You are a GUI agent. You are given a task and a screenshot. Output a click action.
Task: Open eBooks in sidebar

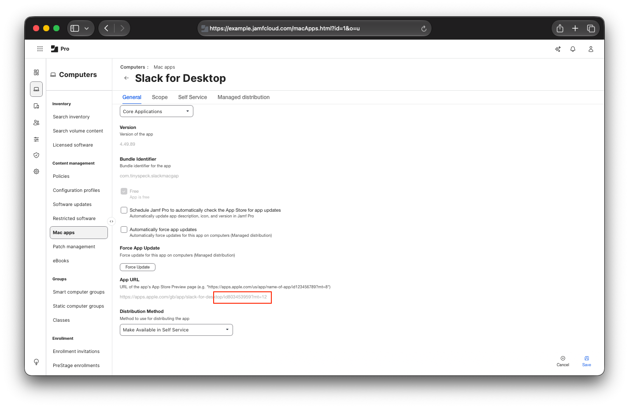click(61, 261)
